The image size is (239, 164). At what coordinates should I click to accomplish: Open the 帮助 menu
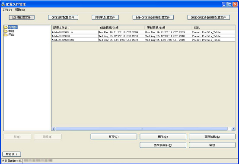[20, 10]
